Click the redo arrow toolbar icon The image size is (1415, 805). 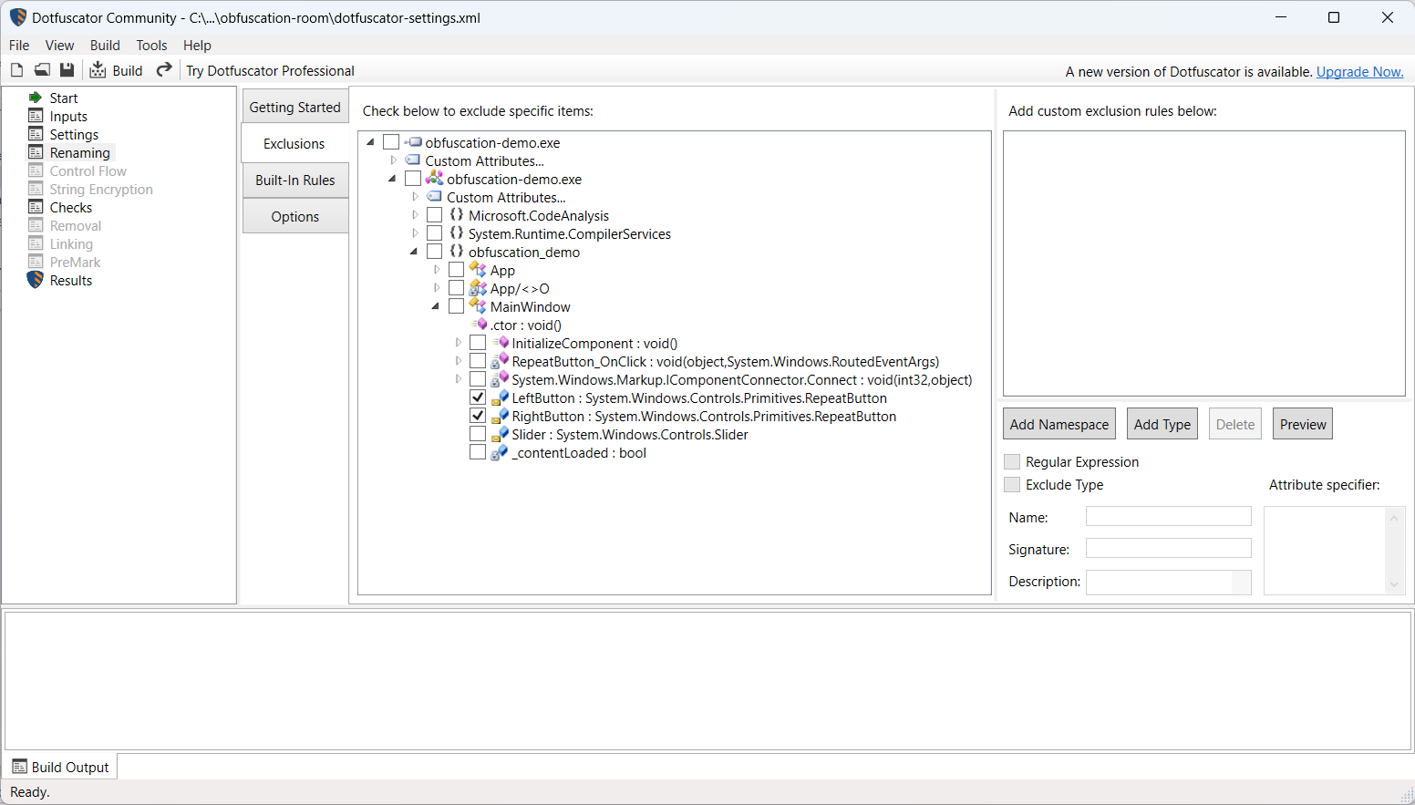pyautogui.click(x=164, y=70)
